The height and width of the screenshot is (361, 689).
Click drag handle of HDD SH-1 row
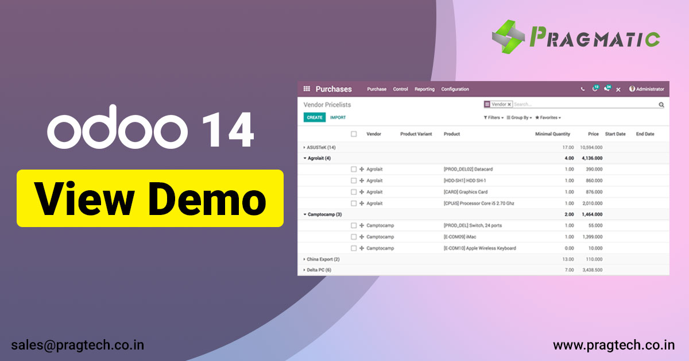coord(362,180)
